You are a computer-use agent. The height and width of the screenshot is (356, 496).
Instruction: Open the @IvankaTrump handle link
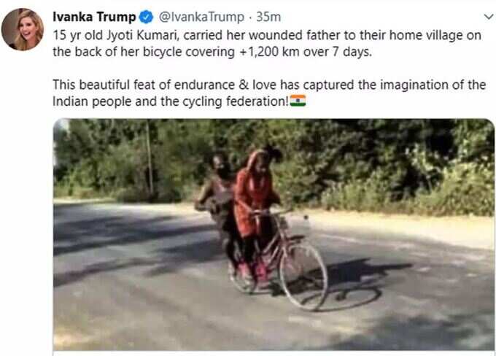pos(201,17)
